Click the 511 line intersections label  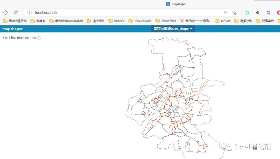click(20, 38)
